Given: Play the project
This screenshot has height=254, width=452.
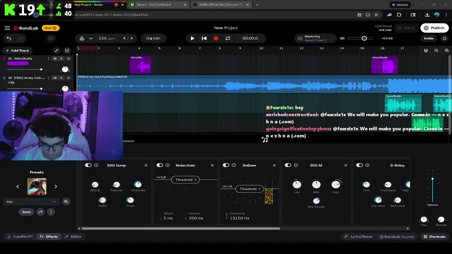Looking at the screenshot, I should click(x=192, y=38).
